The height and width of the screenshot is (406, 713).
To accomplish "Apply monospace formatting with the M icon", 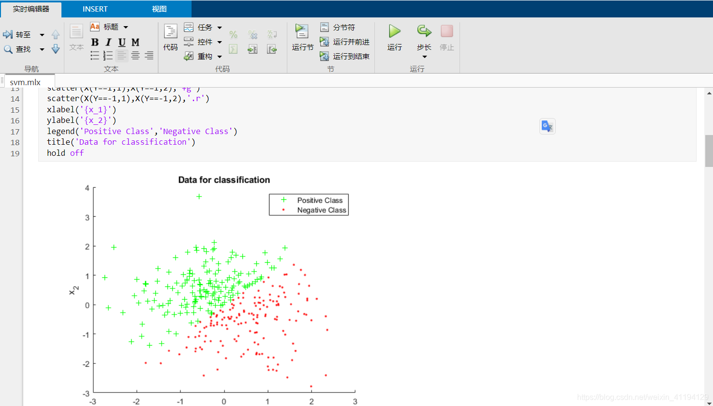I will pos(135,42).
